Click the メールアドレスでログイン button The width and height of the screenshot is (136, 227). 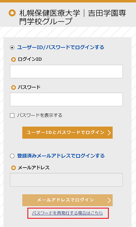coord(67,200)
